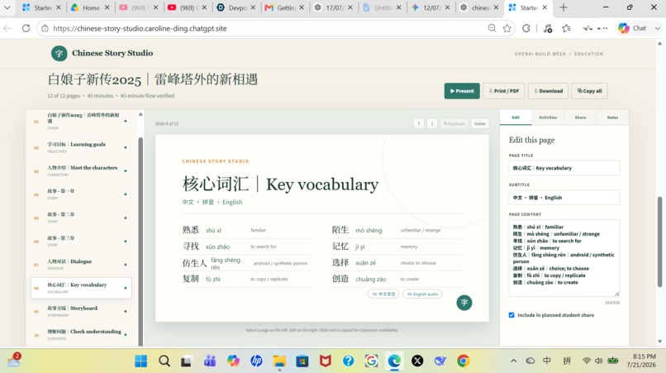The image size is (666, 373).
Task: Open browser extensions icon
Action: [526, 28]
